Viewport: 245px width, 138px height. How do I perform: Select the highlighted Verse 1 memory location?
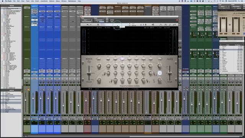pyautogui.click(x=231, y=49)
